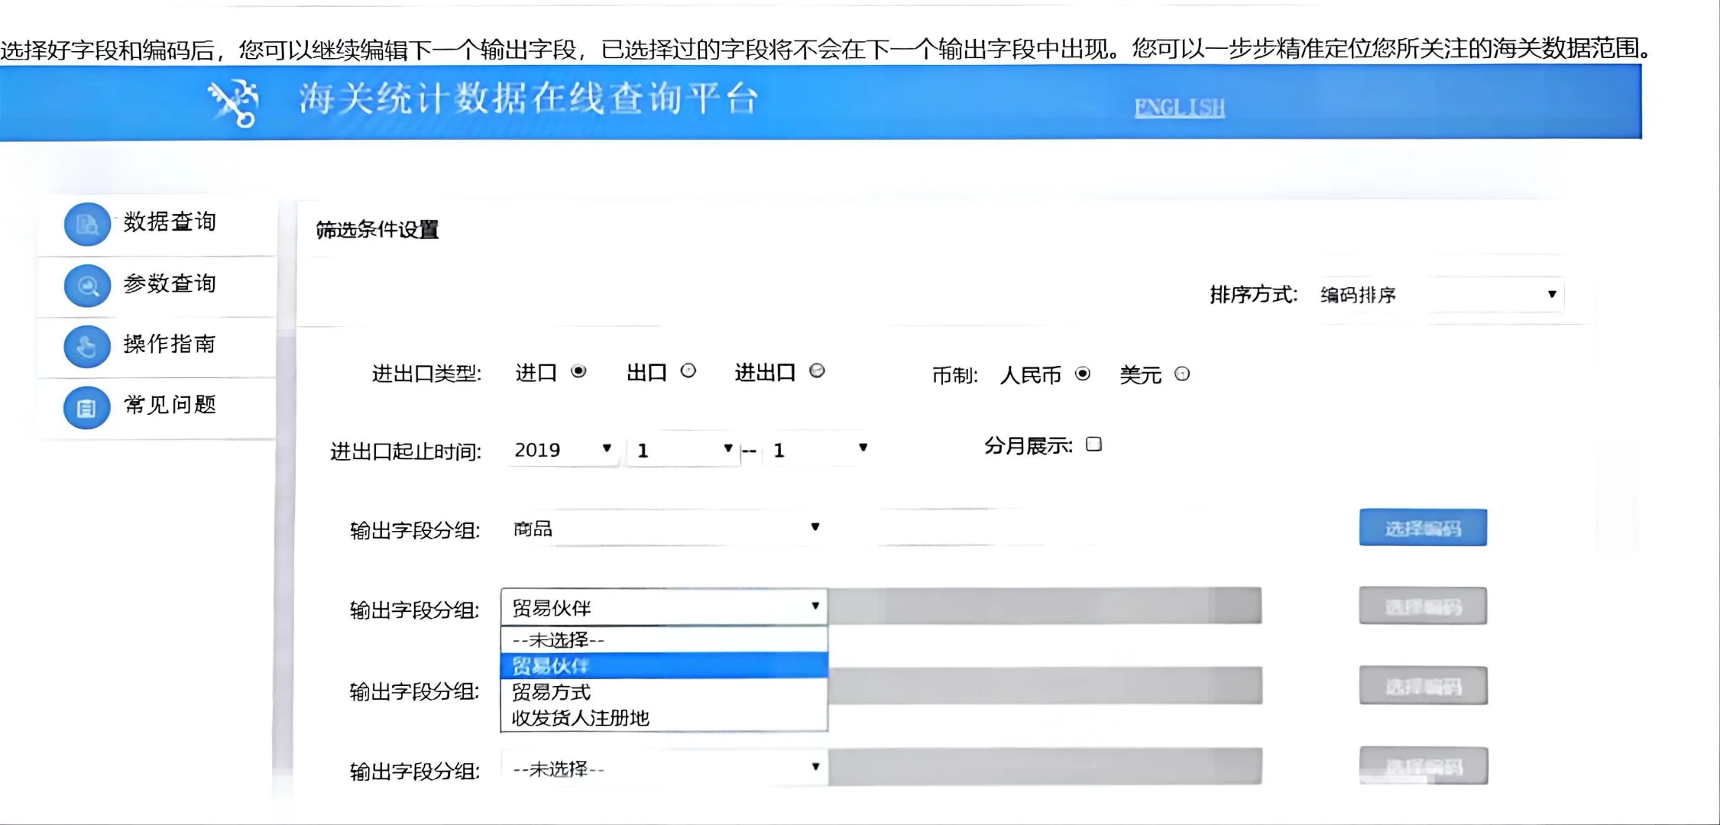This screenshot has height=825, width=1720.
Task: Open the year dropdown showing 2019
Action: point(562,450)
